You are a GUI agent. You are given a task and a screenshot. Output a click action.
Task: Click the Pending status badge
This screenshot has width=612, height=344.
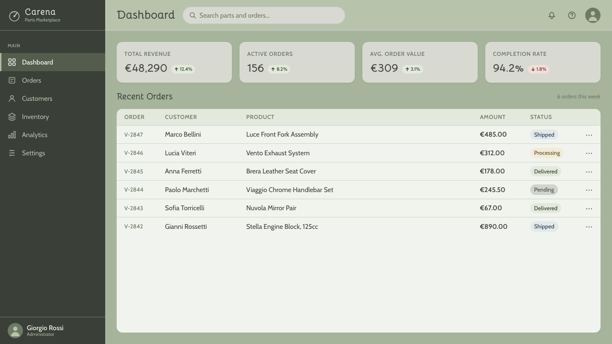[544, 190]
